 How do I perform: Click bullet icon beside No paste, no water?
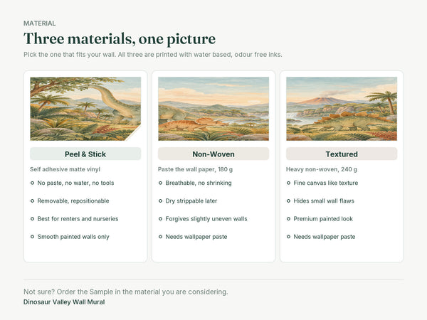32,183
